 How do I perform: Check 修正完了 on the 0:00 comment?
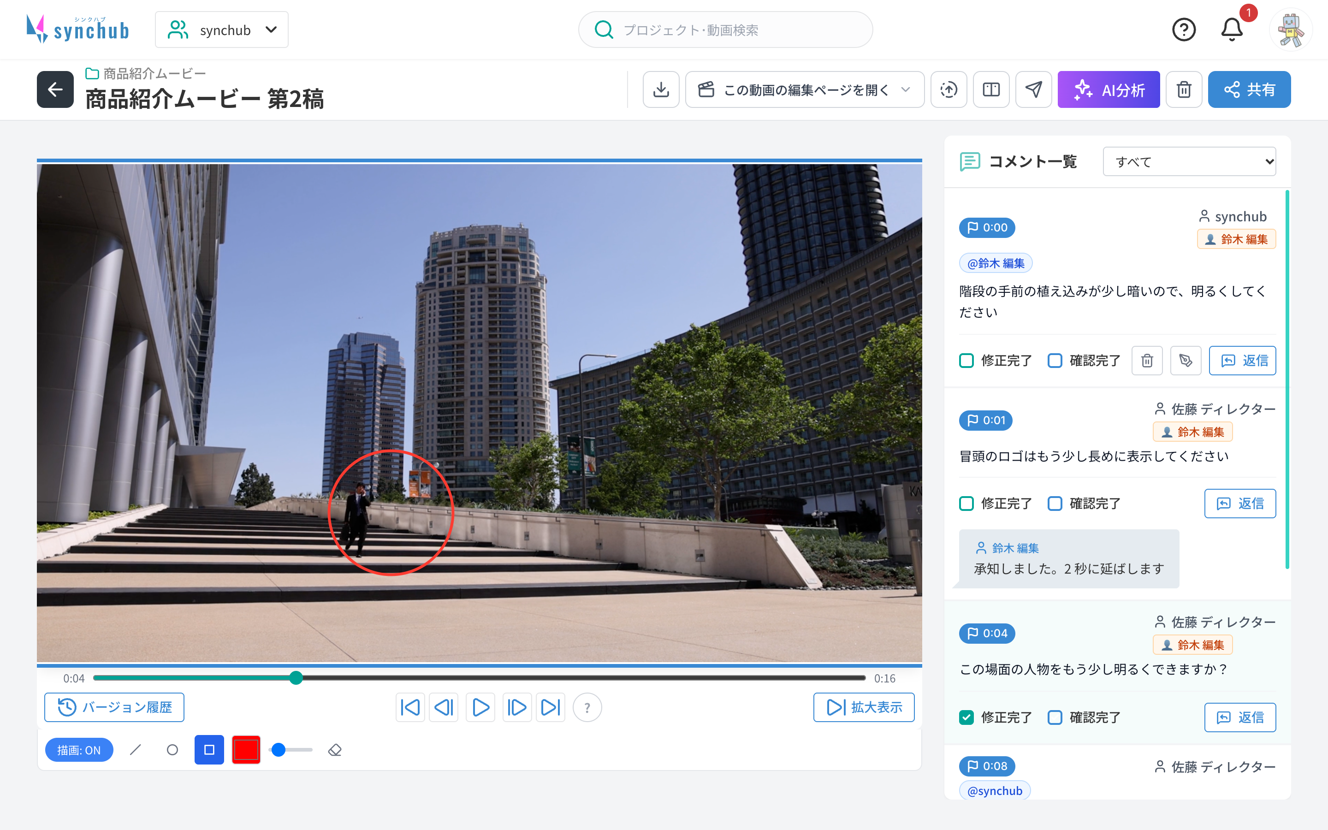point(966,361)
